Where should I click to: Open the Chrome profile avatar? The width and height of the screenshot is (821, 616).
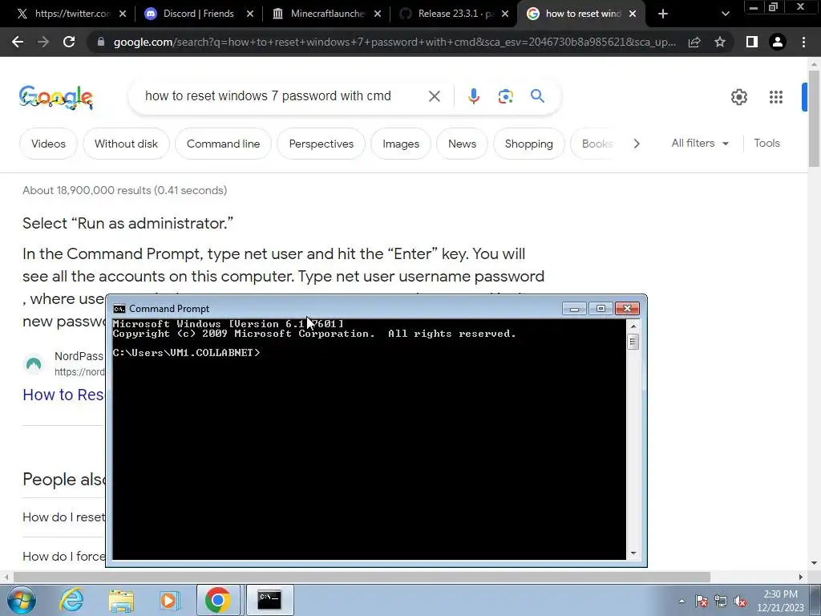778,42
